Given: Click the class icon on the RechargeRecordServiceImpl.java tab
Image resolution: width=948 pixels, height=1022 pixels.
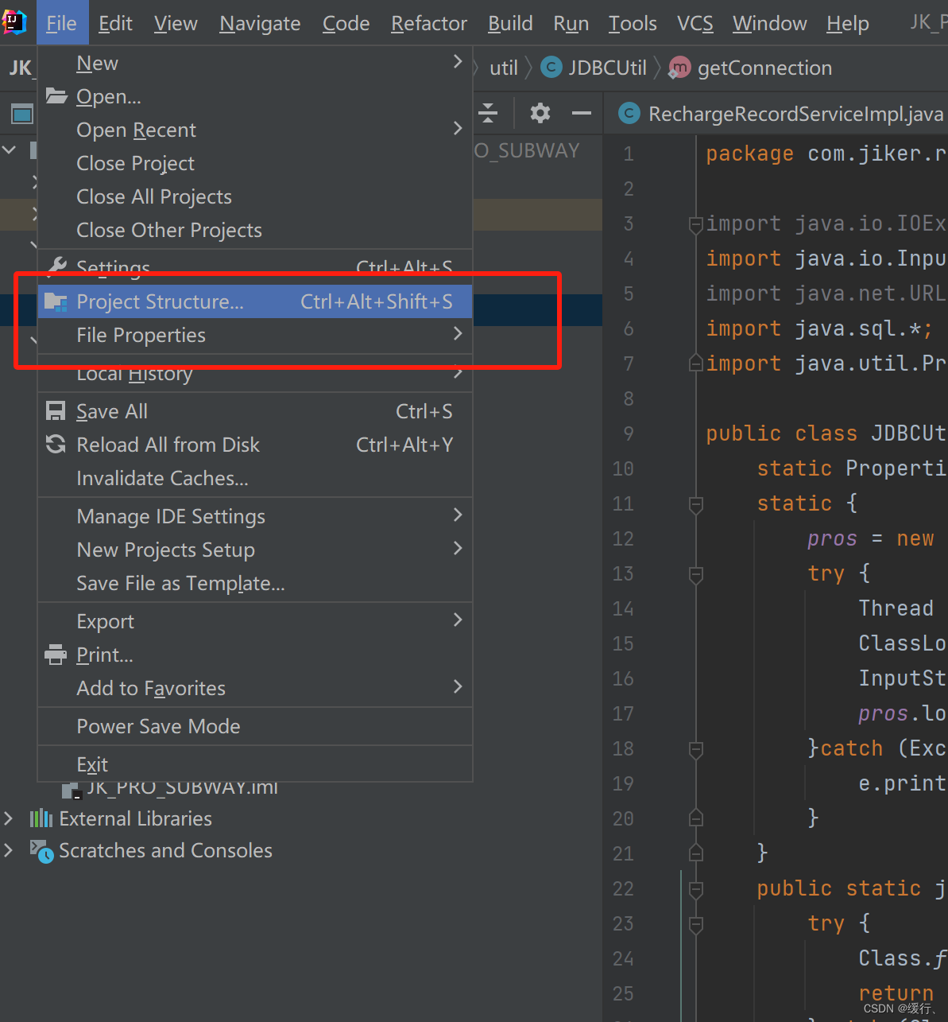Looking at the screenshot, I should tap(629, 113).
